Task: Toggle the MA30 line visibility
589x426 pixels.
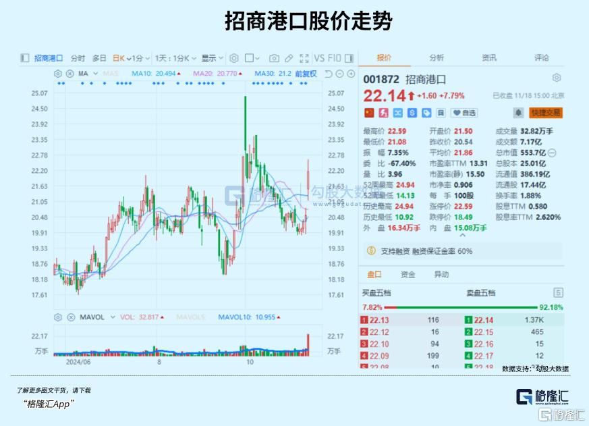Action: click(273, 74)
